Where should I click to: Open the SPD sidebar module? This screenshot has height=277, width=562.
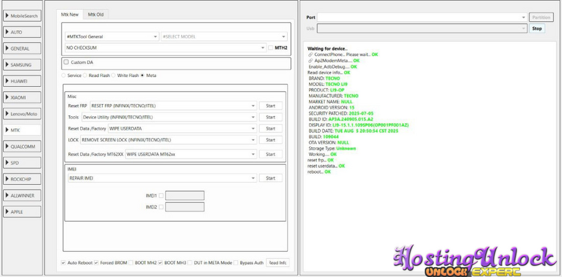(x=22, y=163)
